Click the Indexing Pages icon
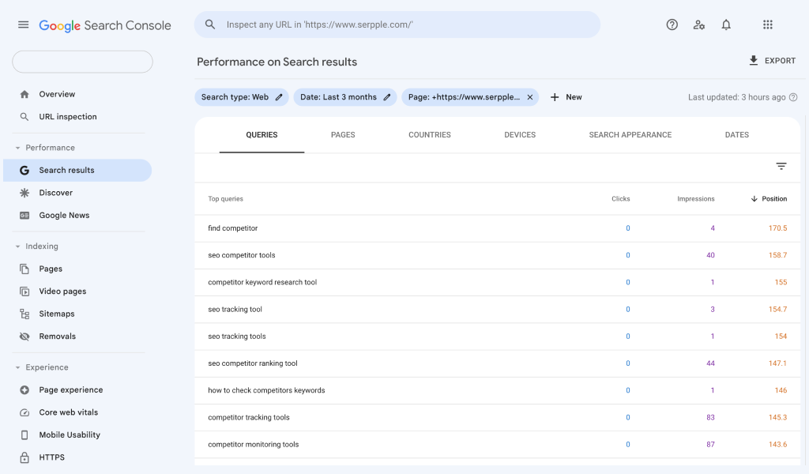The height and width of the screenshot is (474, 809). click(x=24, y=269)
